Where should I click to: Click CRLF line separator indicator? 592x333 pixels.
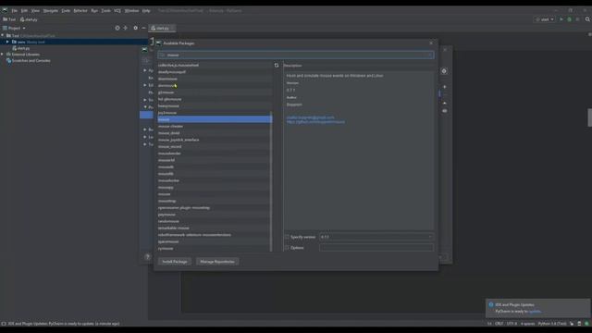pyautogui.click(x=499, y=324)
